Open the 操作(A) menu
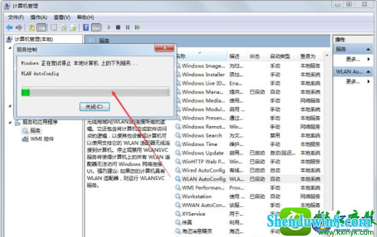Viewport: 377px width, 237px height. pyautogui.click(x=39, y=18)
